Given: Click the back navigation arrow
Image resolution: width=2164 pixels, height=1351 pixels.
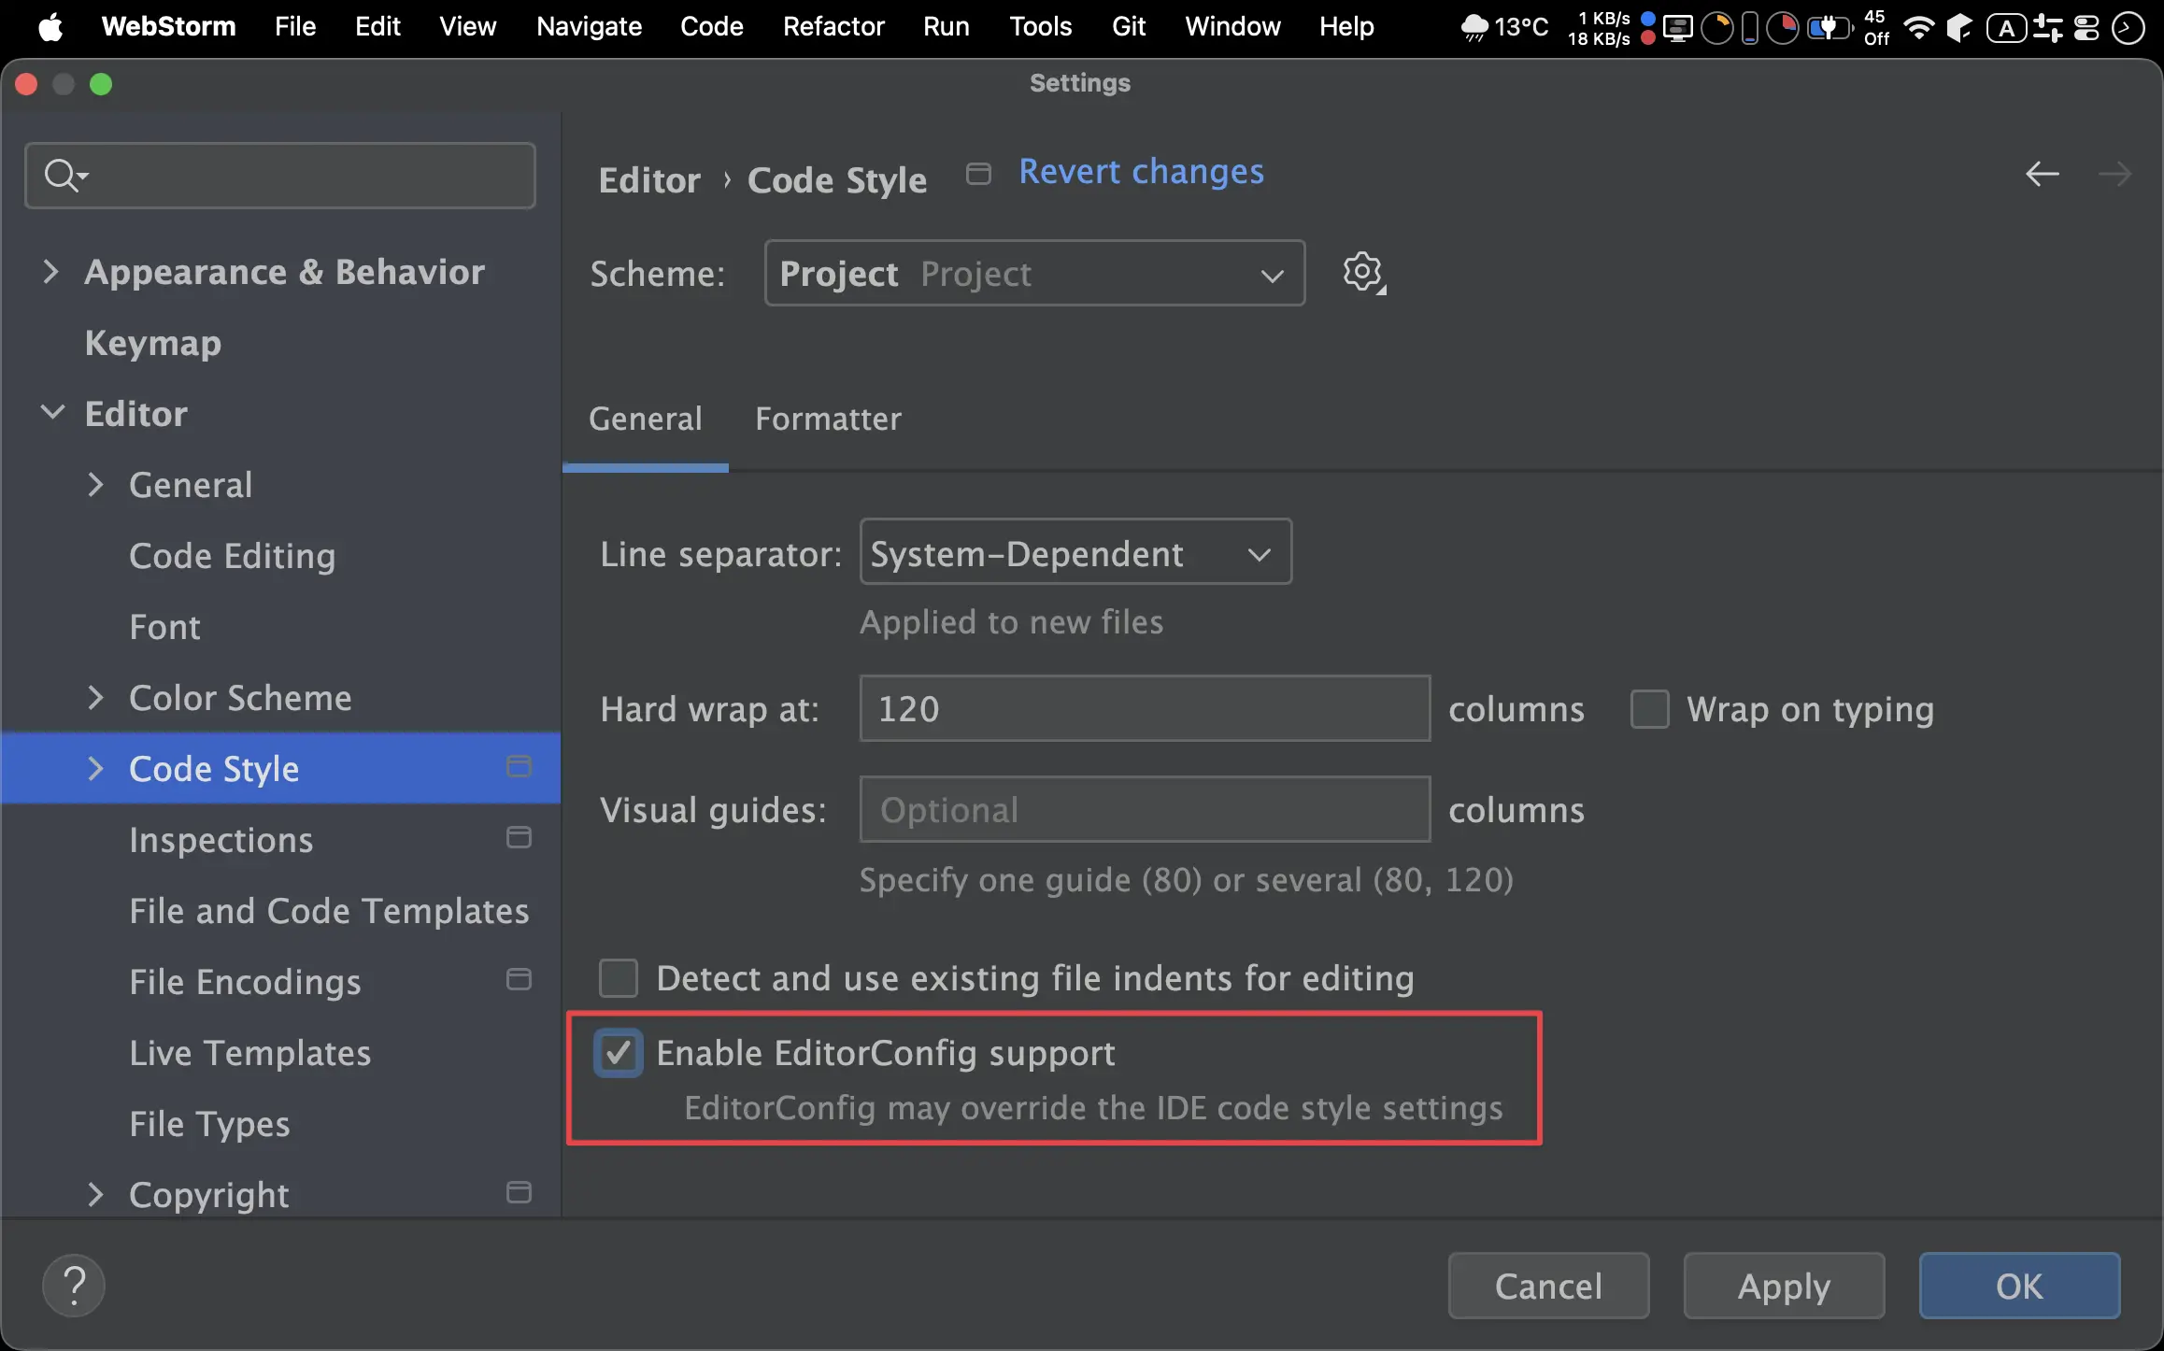Looking at the screenshot, I should (2042, 174).
